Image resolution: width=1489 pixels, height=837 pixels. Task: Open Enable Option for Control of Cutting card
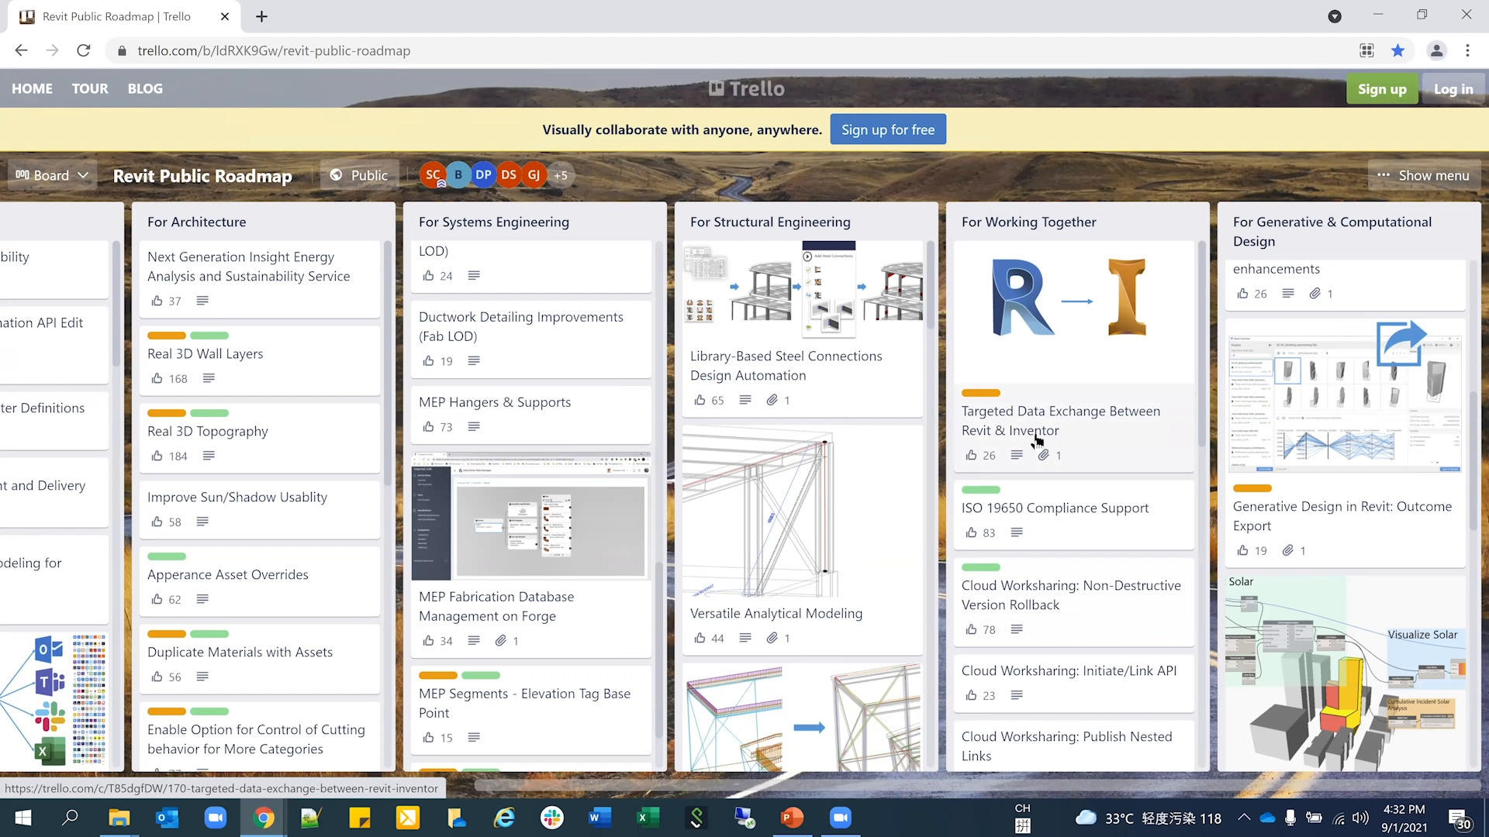tap(260, 736)
